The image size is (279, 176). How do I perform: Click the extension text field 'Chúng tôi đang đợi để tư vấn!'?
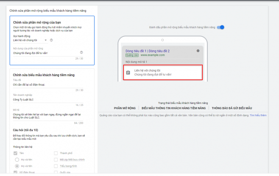48,53
